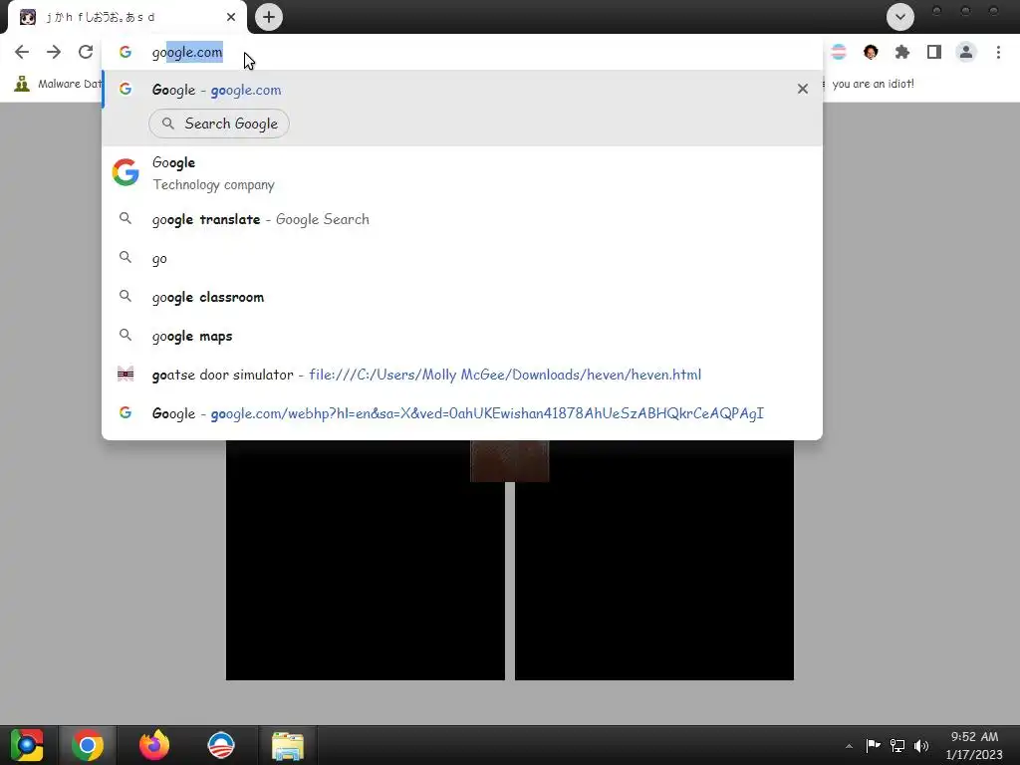This screenshot has width=1020, height=765.
Task: Open the Malware Dat bookmark
Action: tap(57, 84)
